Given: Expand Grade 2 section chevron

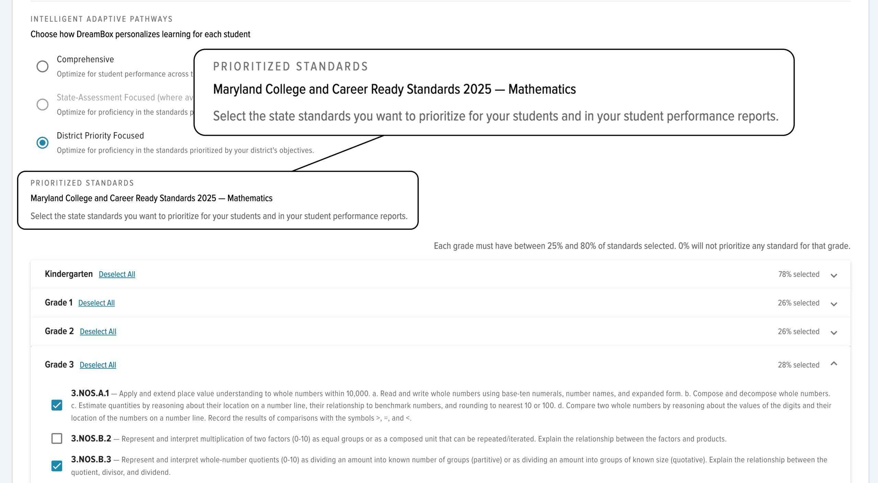Looking at the screenshot, I should click(x=834, y=332).
